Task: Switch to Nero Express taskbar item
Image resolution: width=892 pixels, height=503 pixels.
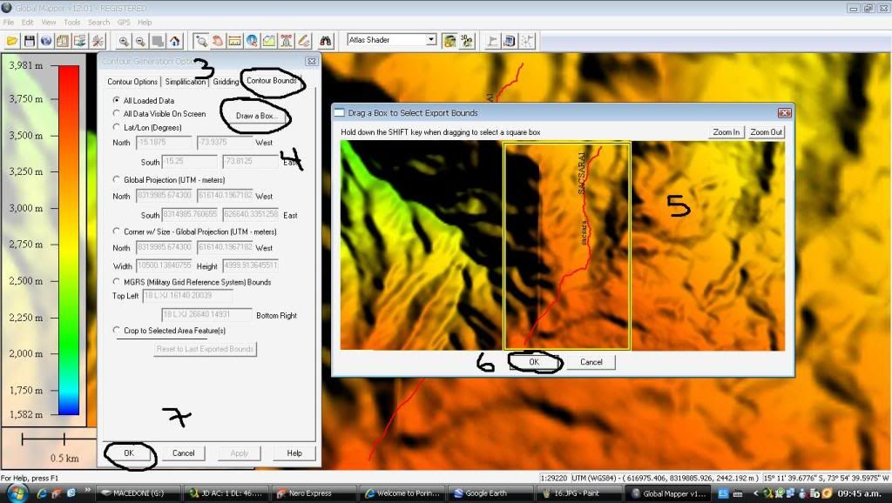Action: tap(314, 493)
